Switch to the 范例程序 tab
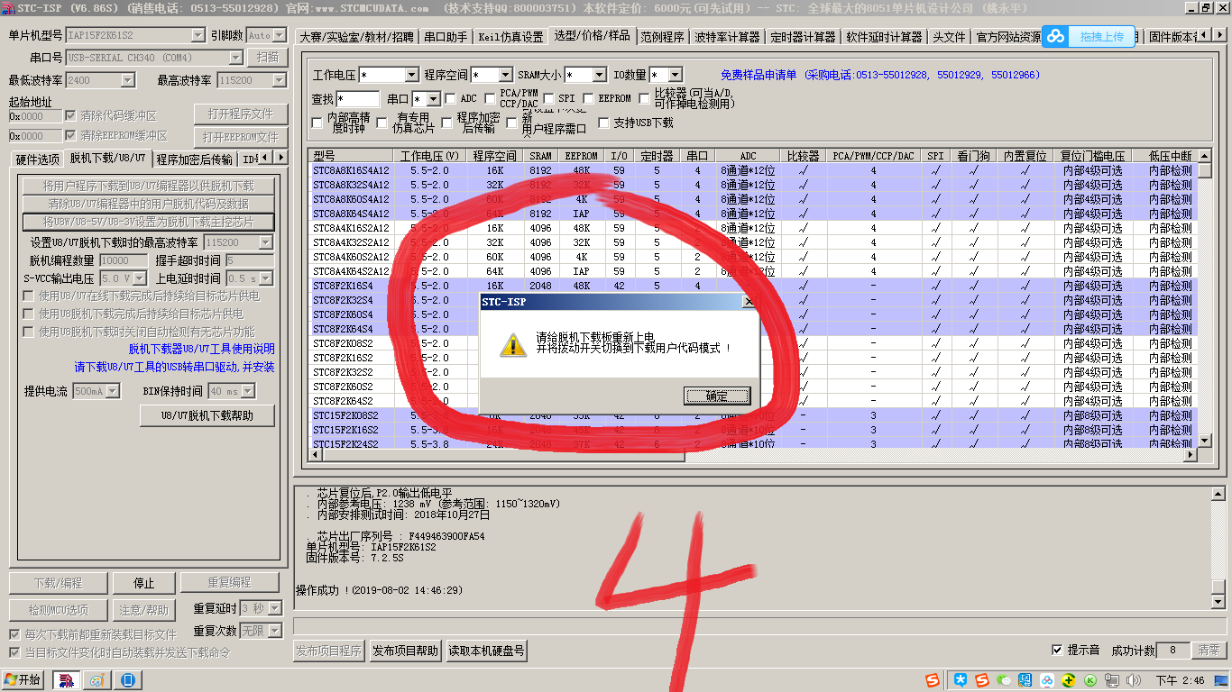1232x692 pixels. click(x=662, y=37)
